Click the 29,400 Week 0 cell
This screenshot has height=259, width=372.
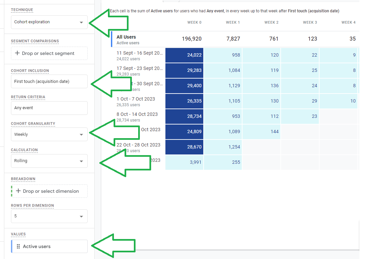(x=184, y=86)
